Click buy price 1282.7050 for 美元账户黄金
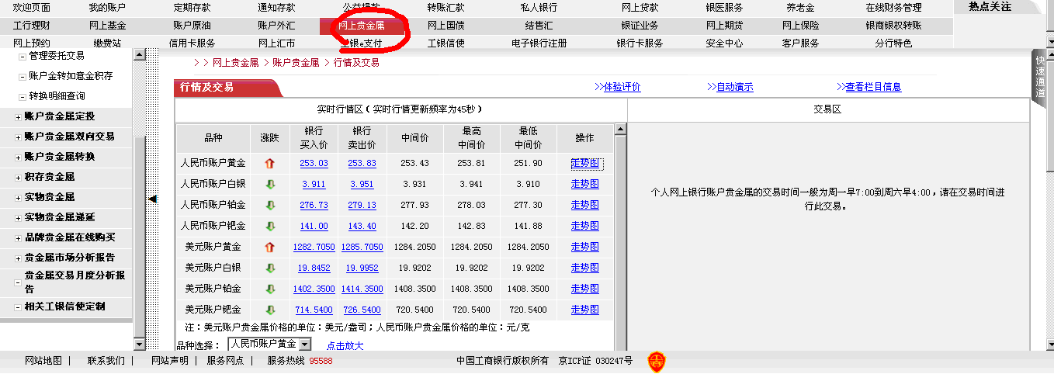The image size is (1054, 374). tap(314, 248)
